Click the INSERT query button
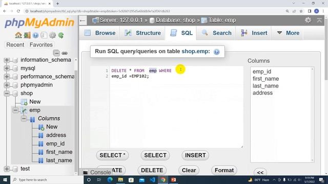The image size is (328, 184). 195,155
